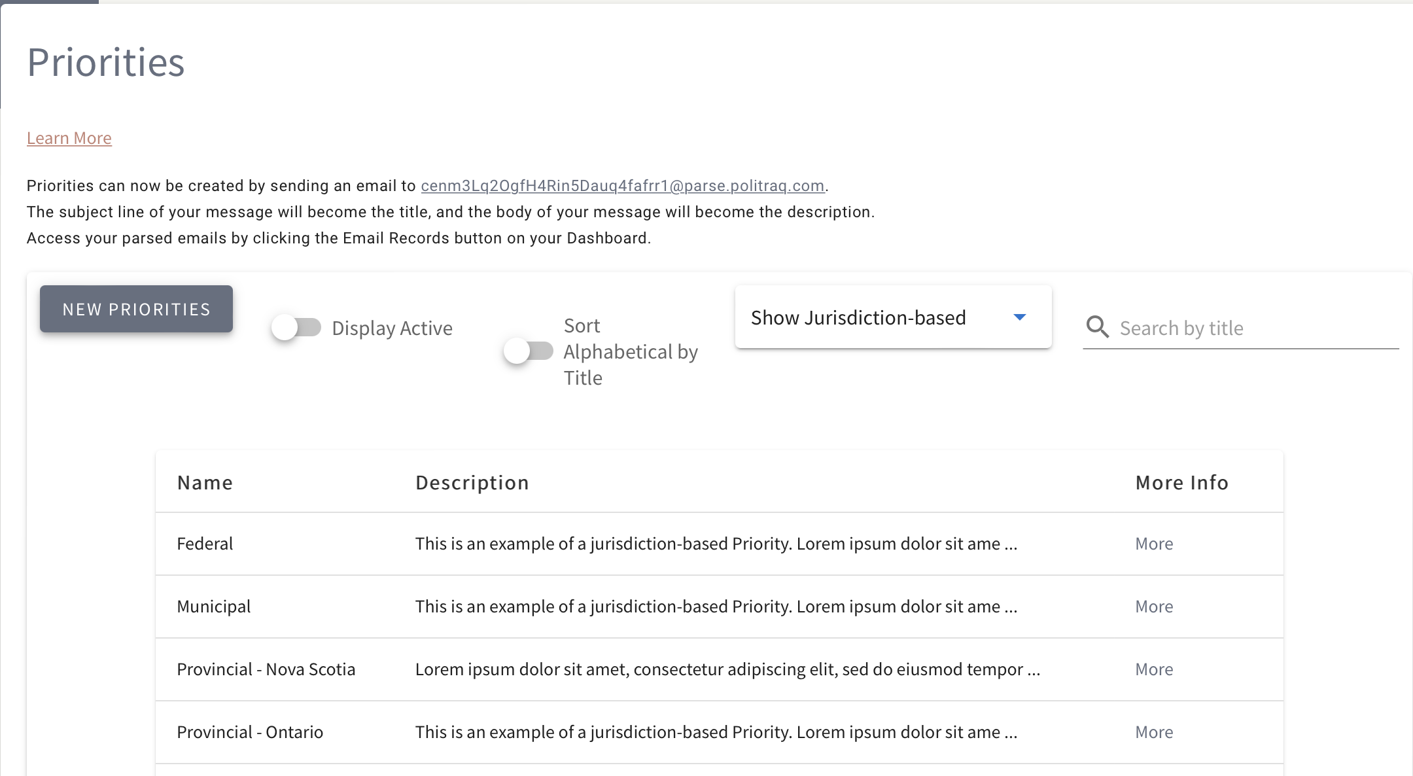
Task: Select the Municipal priority row
Action: pos(214,607)
